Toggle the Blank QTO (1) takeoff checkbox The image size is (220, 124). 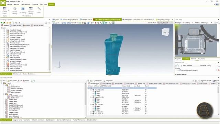click(x=6, y=105)
